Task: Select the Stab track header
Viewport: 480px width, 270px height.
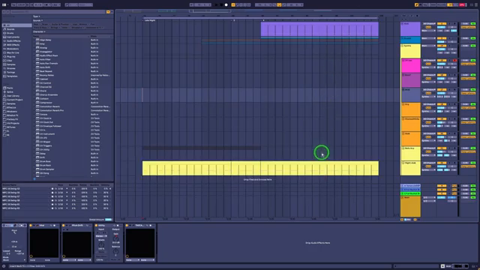Action: point(410,139)
